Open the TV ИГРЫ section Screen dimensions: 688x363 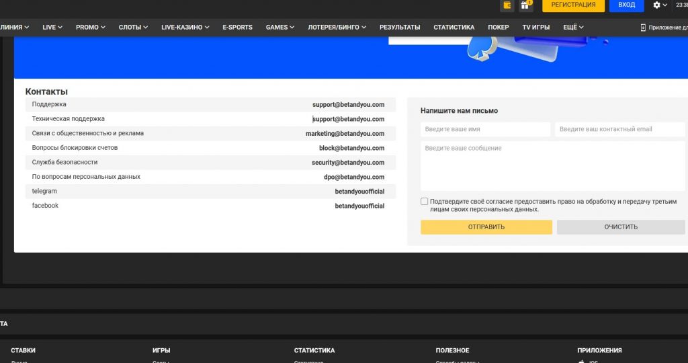pyautogui.click(x=535, y=27)
